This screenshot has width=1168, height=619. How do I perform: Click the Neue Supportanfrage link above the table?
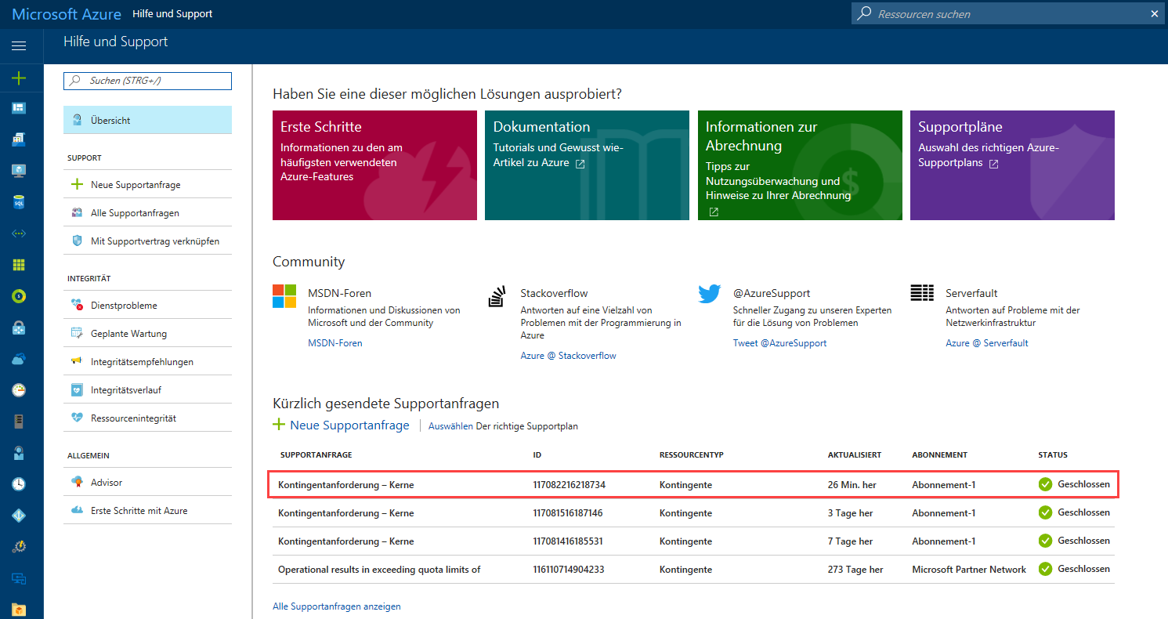(349, 425)
